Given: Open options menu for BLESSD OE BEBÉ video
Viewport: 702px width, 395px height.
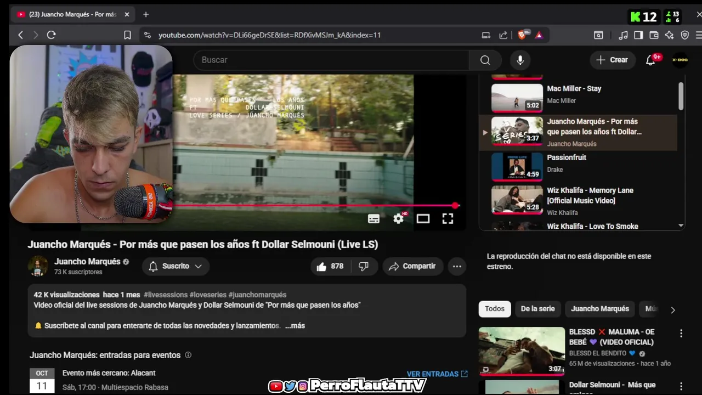Looking at the screenshot, I should (681, 333).
